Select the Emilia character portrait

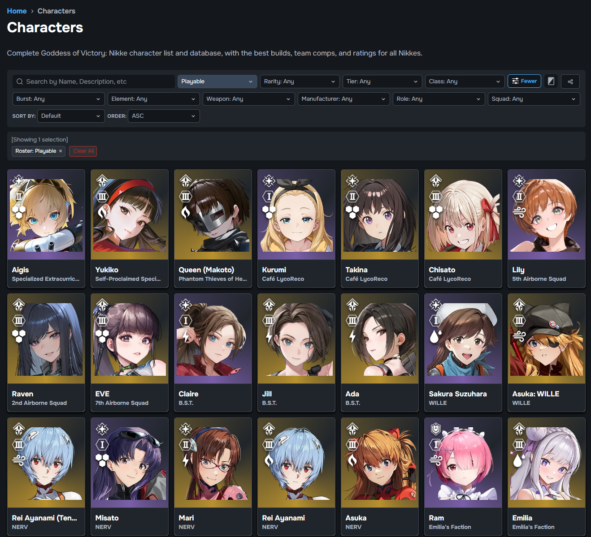tap(547, 464)
